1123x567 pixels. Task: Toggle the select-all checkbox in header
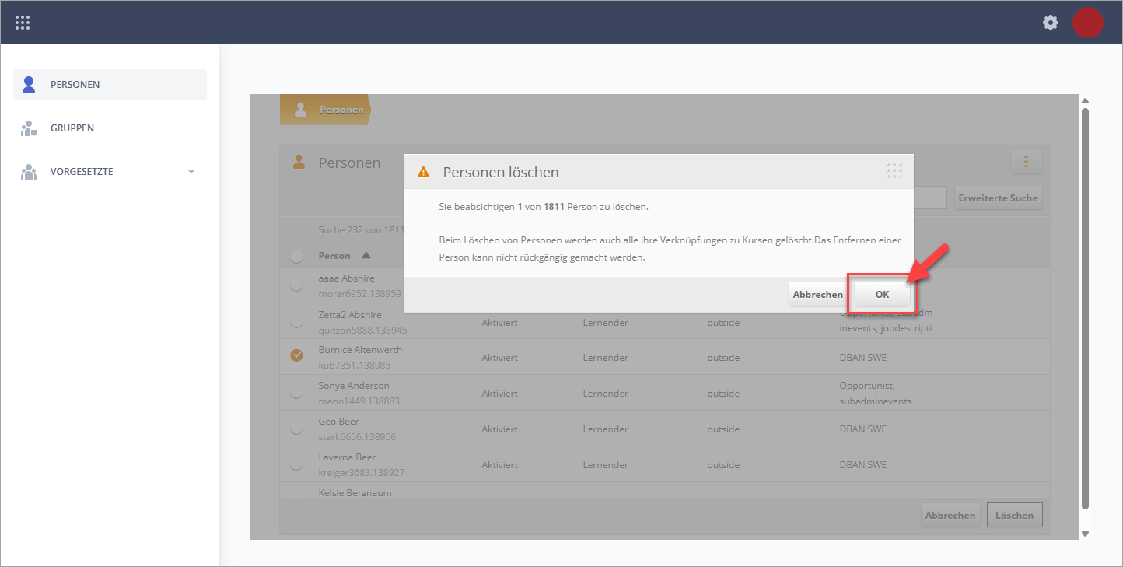tap(296, 256)
